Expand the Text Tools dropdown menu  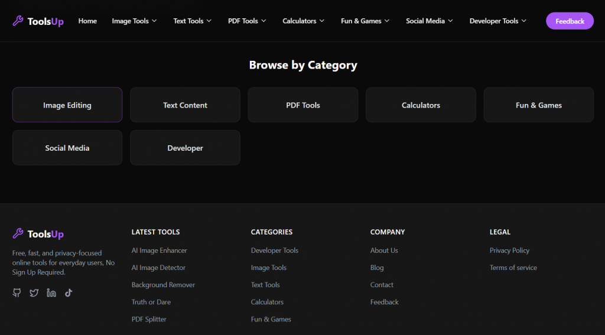point(192,21)
